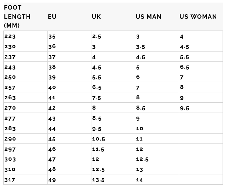Select EU size 36 cell
Screen dimensions: 227x188
[52, 47]
